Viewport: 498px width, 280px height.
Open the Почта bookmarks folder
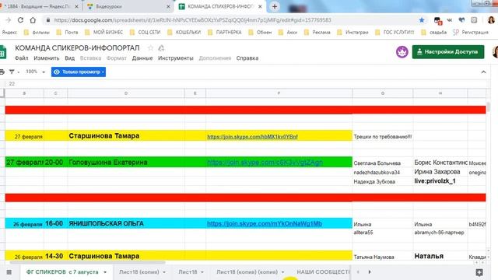[x=67, y=32]
